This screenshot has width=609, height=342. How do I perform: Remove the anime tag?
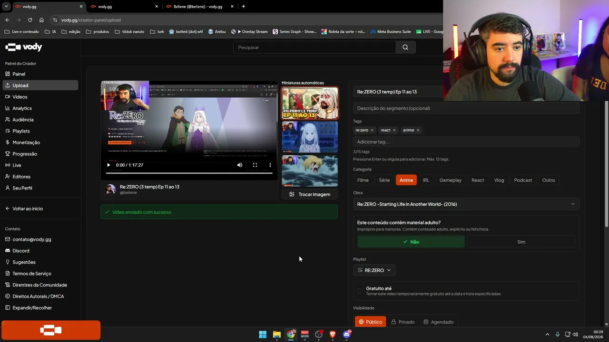[418, 130]
